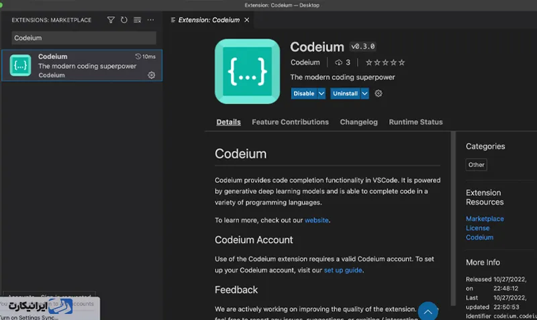The image size is (537, 320).
Task: Click the details pane vertical scrollbar
Action: pos(453,218)
